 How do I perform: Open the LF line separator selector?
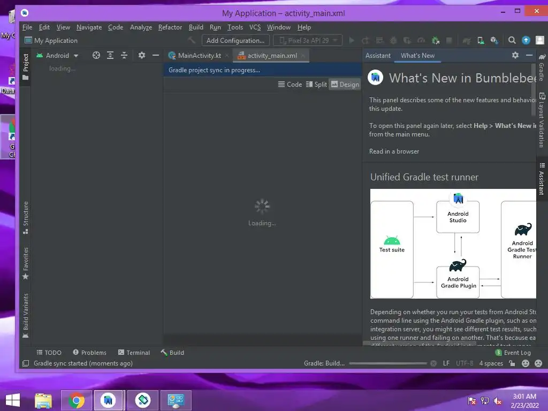pyautogui.click(x=446, y=363)
